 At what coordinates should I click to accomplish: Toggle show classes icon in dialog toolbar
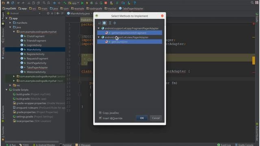click(104, 23)
